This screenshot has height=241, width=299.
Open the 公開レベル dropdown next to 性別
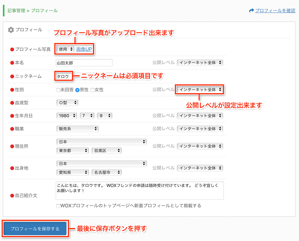[x=199, y=89]
